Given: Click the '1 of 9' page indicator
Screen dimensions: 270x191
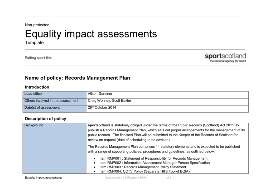Looking at the screenshot, I should coord(168,178).
